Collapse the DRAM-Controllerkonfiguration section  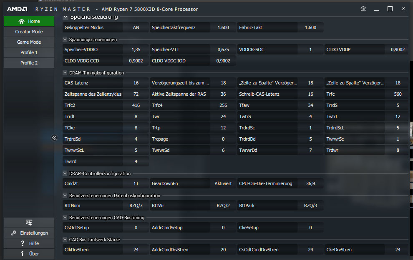[65, 173]
